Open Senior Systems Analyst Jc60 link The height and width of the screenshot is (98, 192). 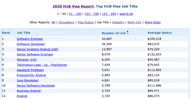37,49
